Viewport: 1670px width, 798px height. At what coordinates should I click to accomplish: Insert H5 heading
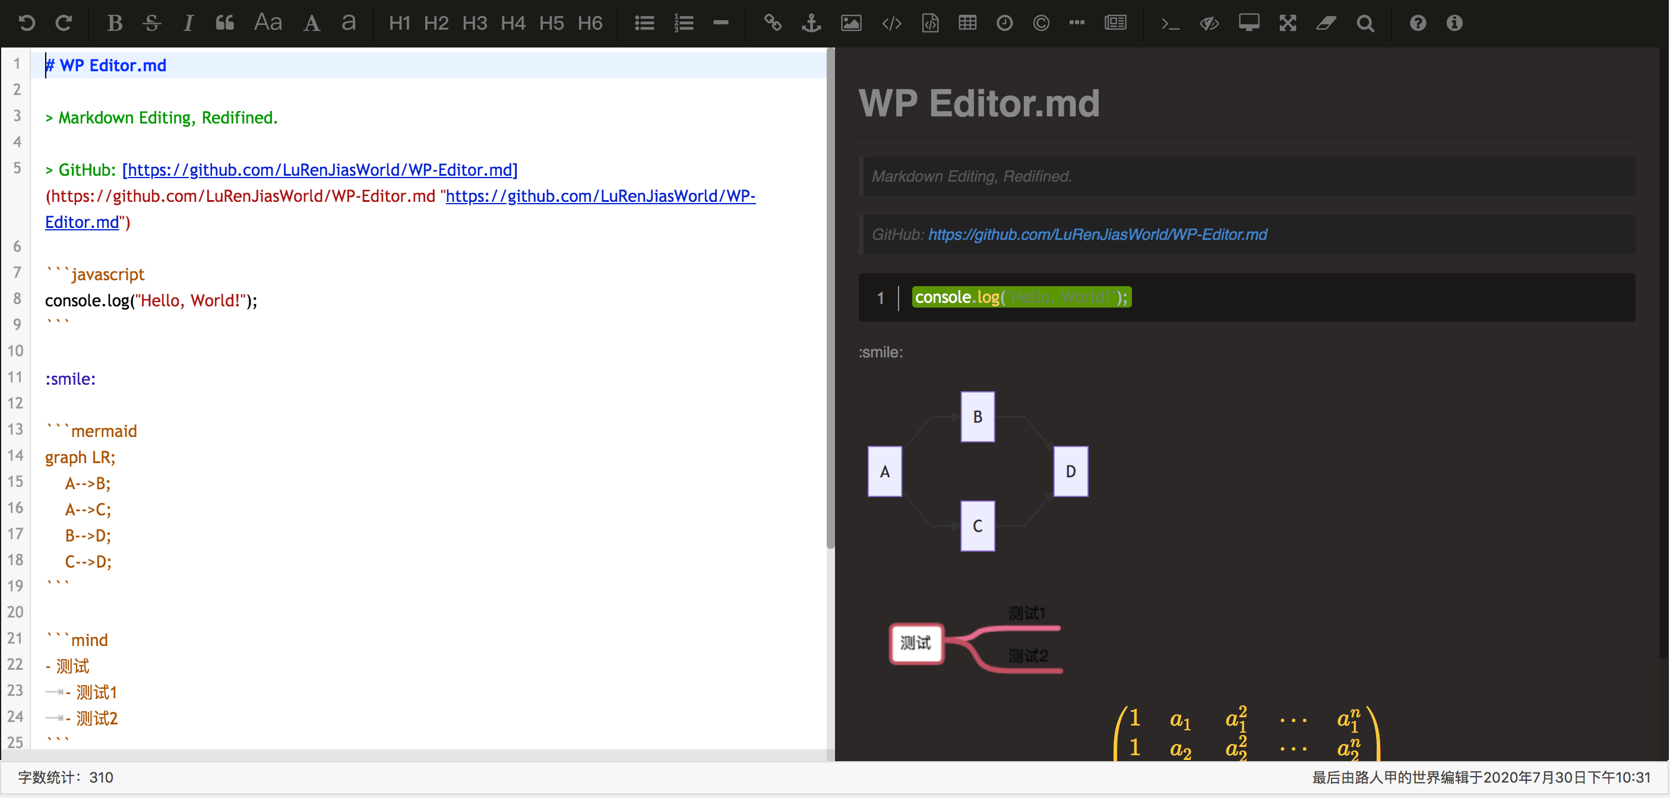[552, 23]
